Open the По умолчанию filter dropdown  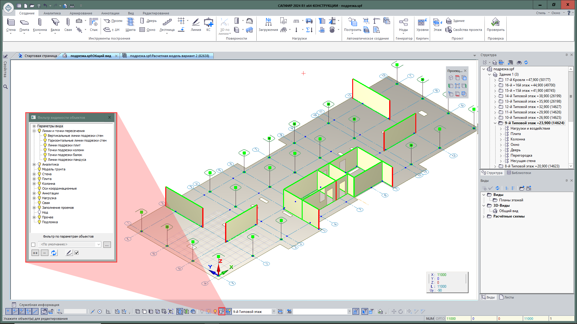coord(99,244)
